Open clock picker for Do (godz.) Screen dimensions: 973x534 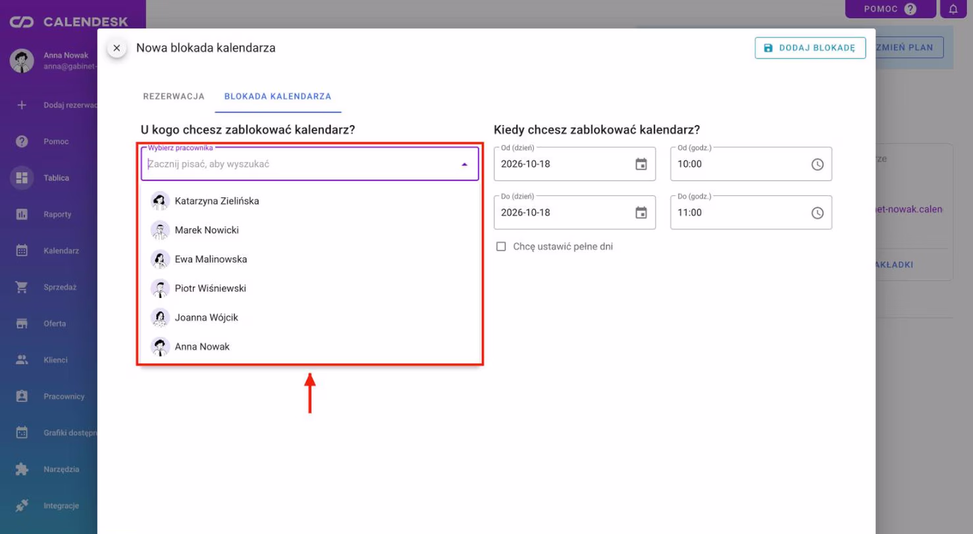point(818,213)
